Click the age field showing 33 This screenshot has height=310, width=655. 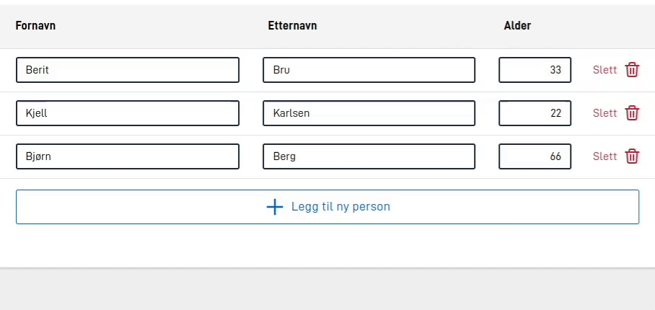535,70
